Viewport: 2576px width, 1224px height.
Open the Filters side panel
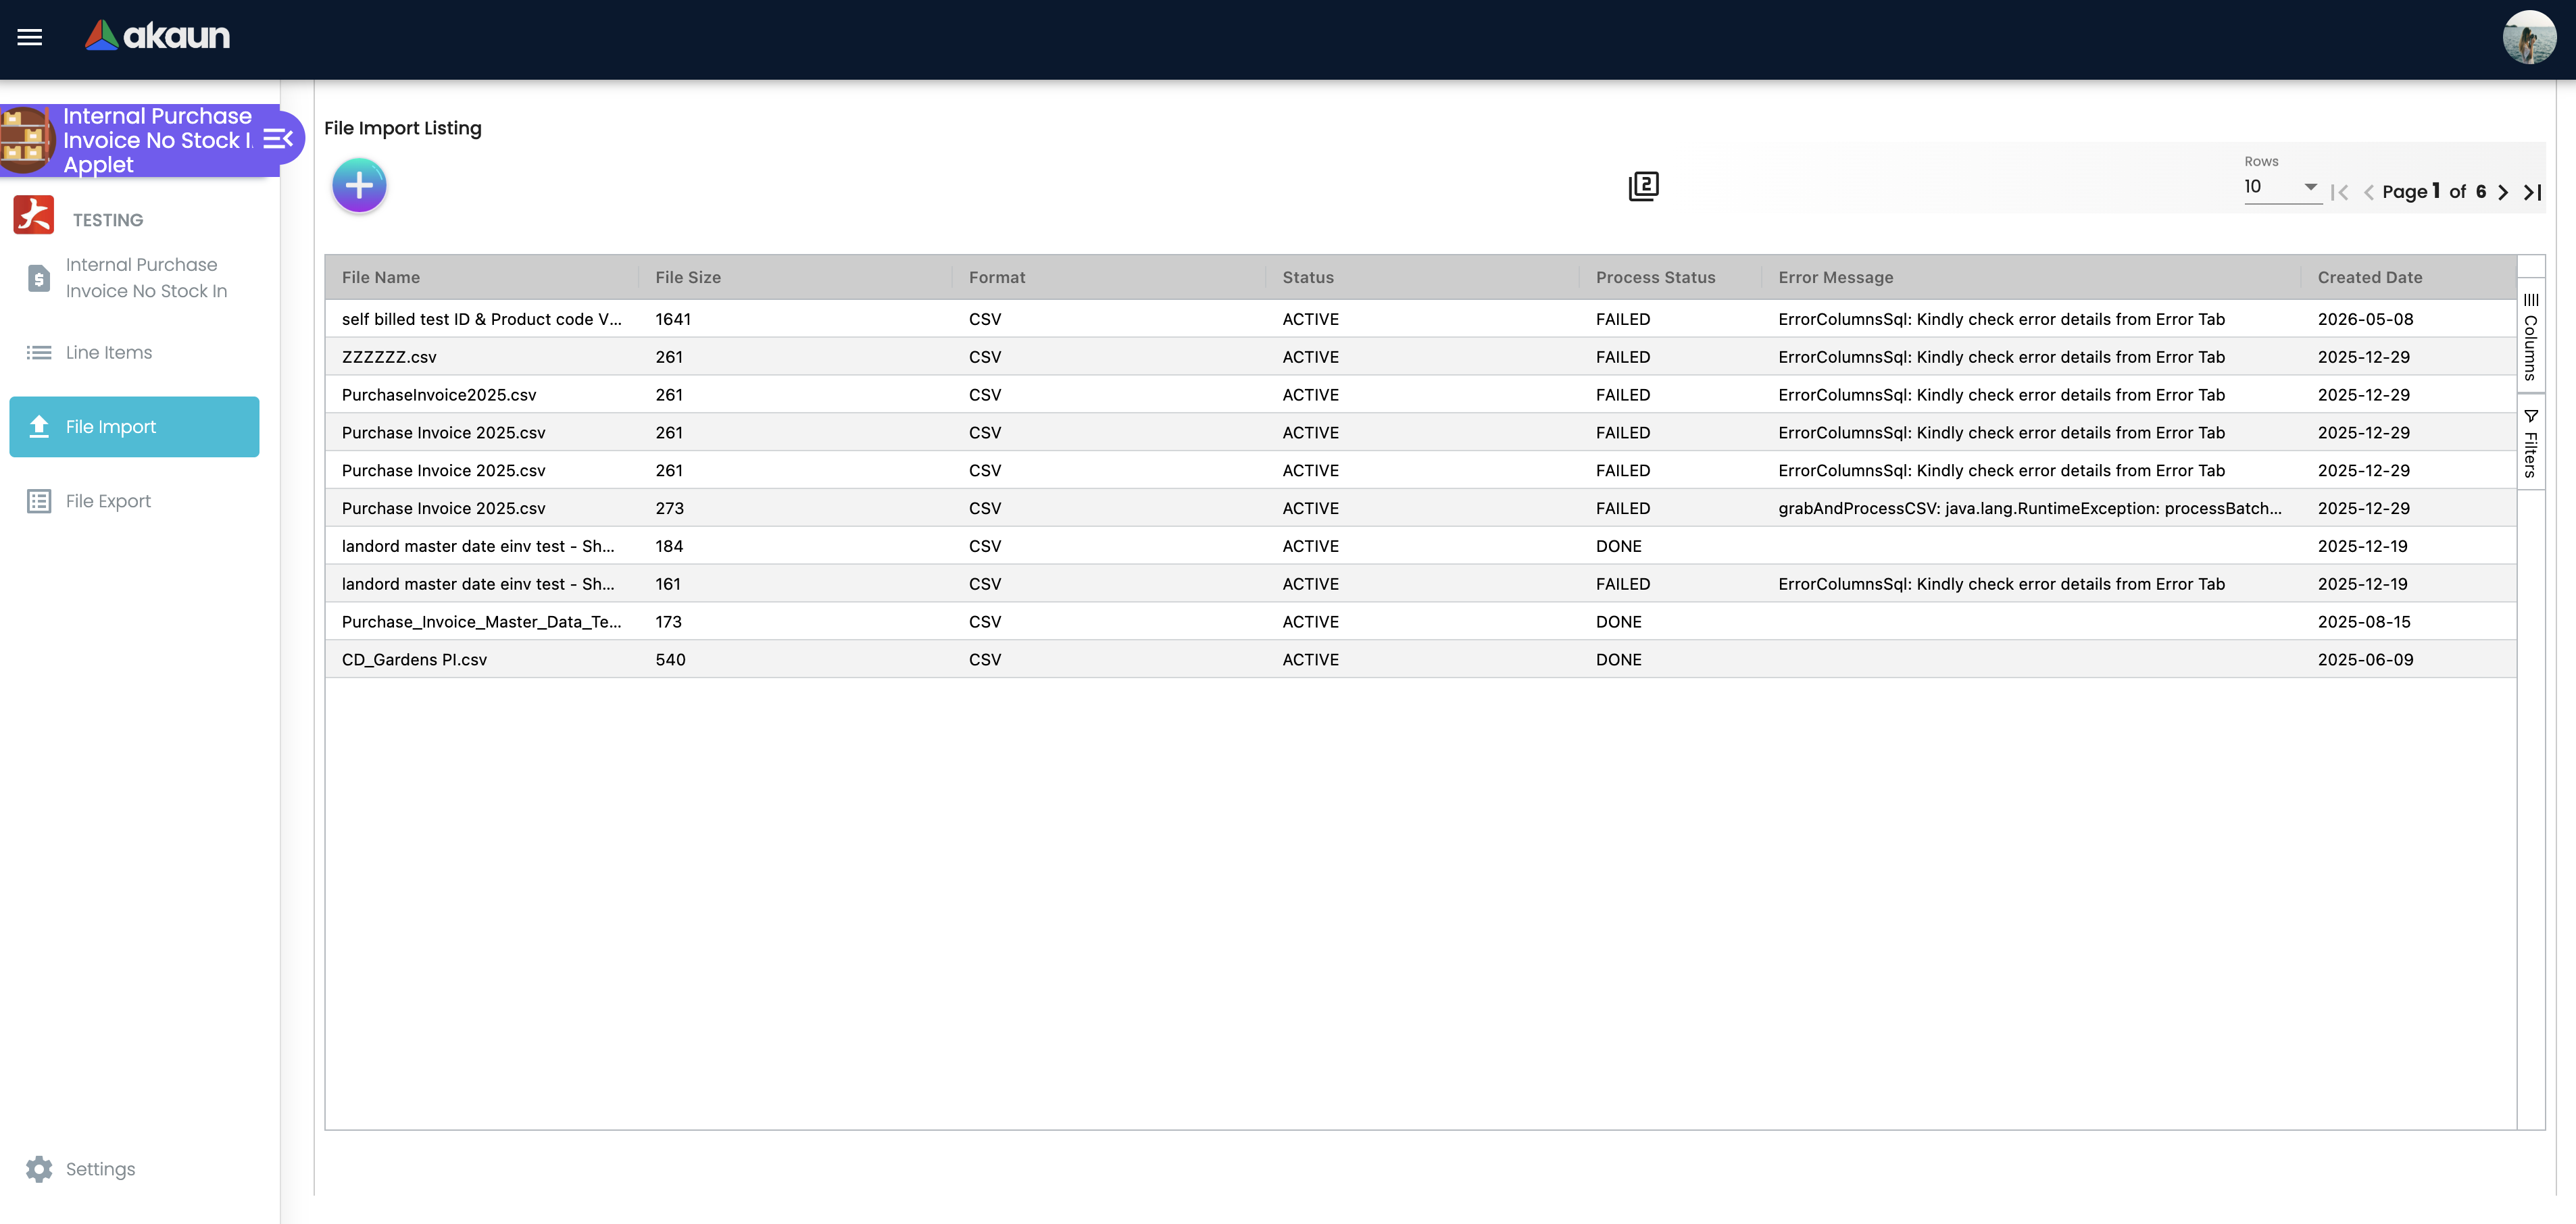click(x=2531, y=443)
